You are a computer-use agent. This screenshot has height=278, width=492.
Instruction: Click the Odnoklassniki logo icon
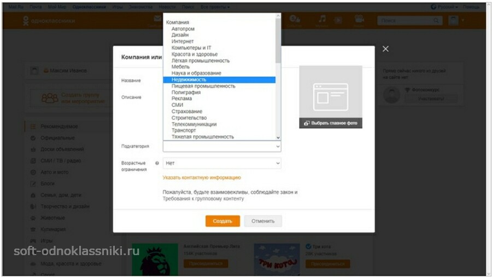point(26,21)
